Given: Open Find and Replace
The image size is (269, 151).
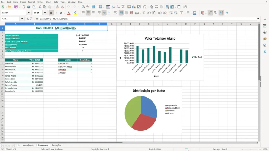Looking at the screenshot, I should [x=83, y=7].
